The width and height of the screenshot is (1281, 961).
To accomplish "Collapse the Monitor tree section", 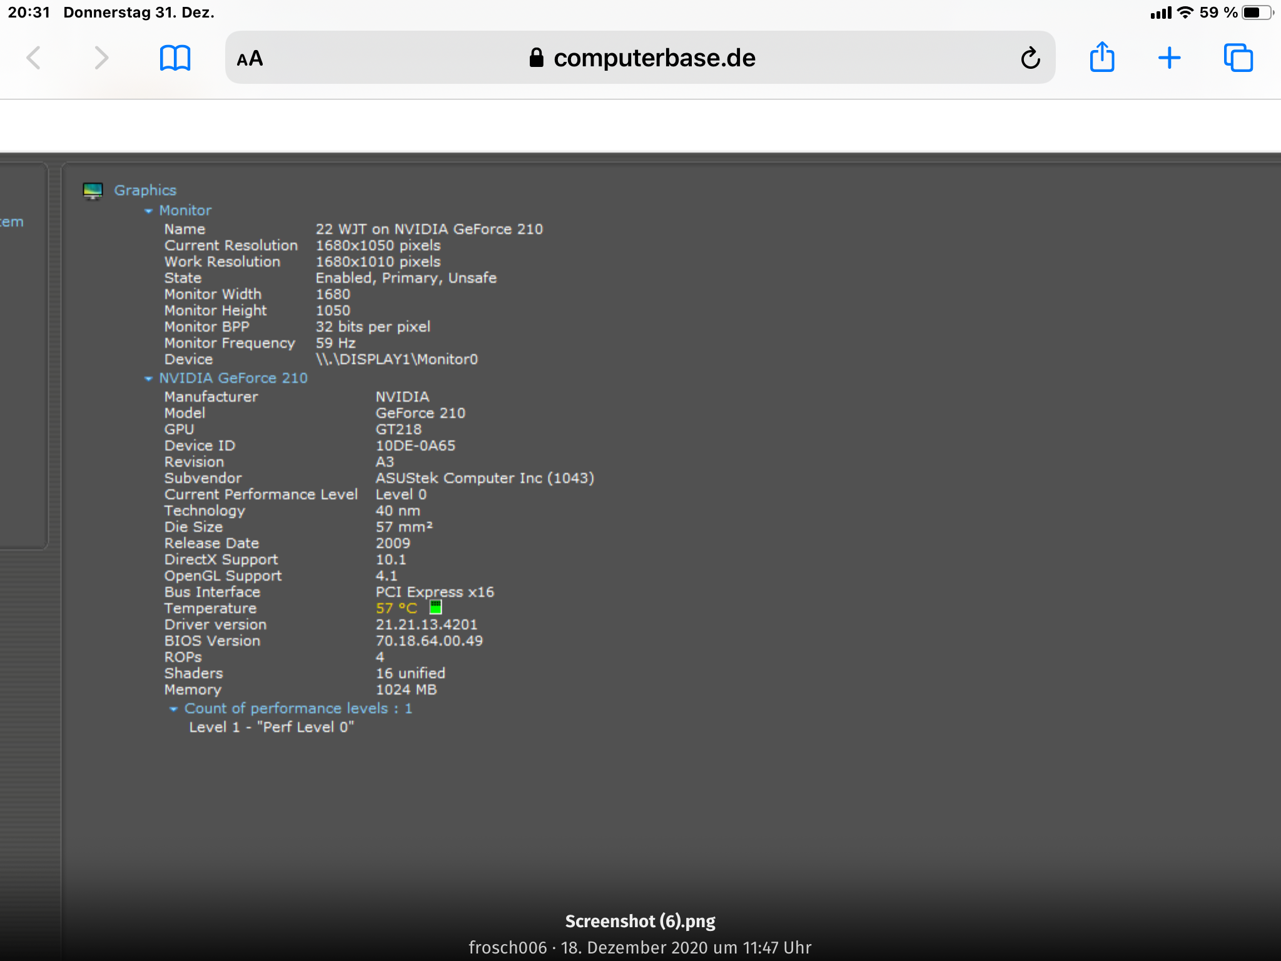I will tap(148, 211).
